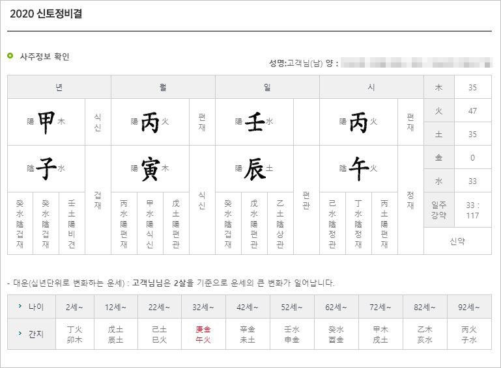Click the 丙 character under the 시 column

click(358, 122)
